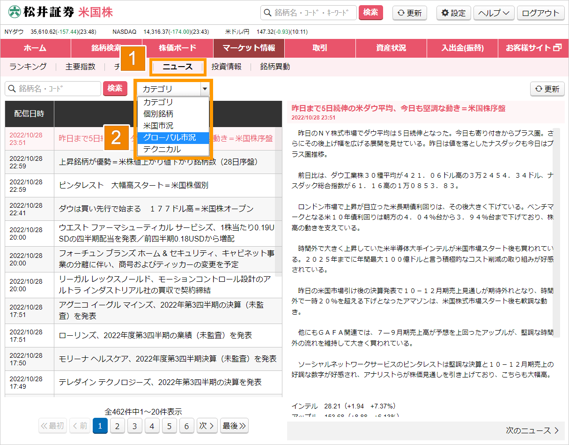Choose テクニカル in category list
This screenshot has width=569, height=445.
pyautogui.click(x=172, y=149)
